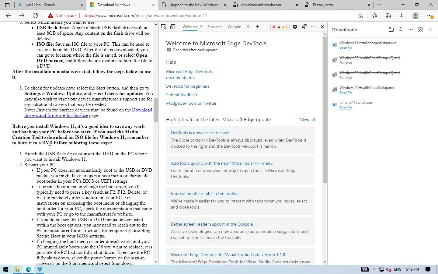438x274 pixels.
Task: Open Microsoft Edge DevTools documentation link
Action: coord(189,75)
